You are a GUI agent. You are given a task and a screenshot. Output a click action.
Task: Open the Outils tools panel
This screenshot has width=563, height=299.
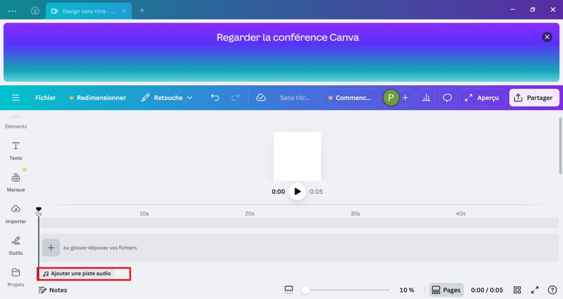(16, 245)
